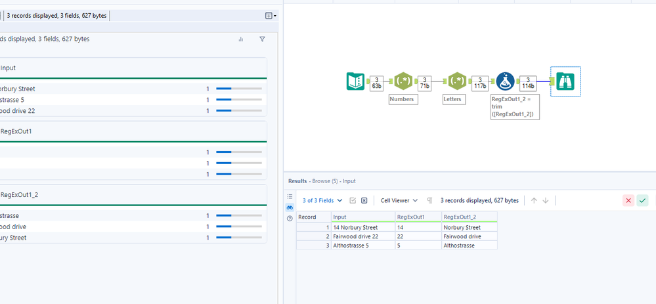Click the RegExOut1 field profile header
656x304 pixels.
(133, 131)
